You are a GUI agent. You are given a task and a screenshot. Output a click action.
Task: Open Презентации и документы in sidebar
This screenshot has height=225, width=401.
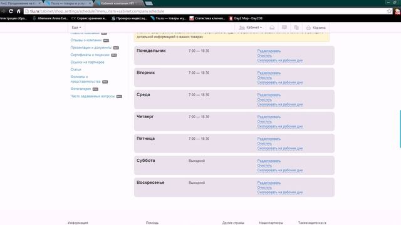(x=91, y=47)
